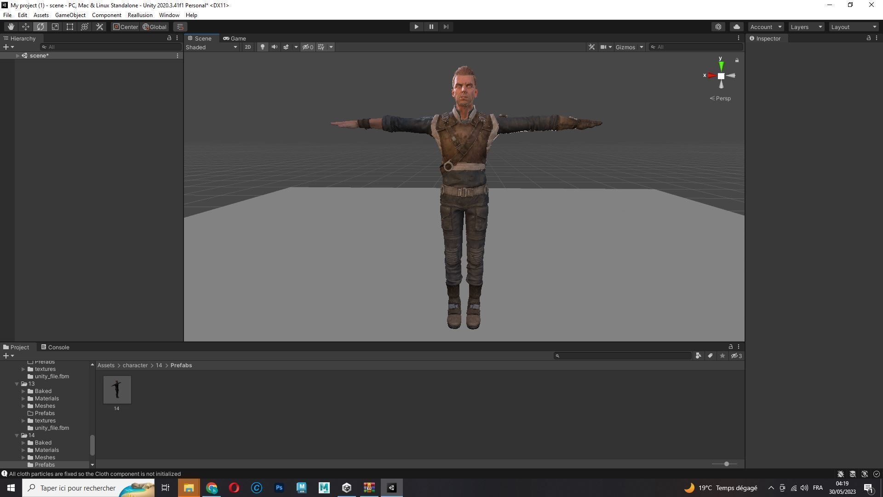Collapse folder 13 in Project tree
The image size is (883, 497).
click(17, 384)
